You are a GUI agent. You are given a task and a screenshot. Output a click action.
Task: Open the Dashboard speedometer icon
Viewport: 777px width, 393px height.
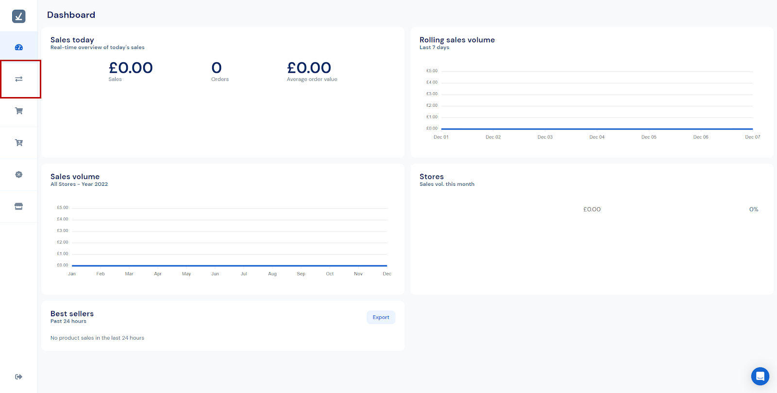click(19, 48)
